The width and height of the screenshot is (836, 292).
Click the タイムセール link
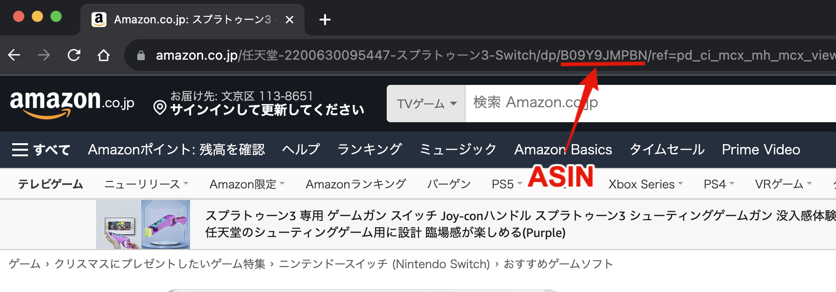tap(667, 149)
